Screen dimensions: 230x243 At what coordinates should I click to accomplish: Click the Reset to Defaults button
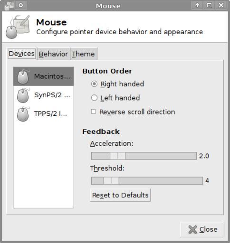pos(120,195)
